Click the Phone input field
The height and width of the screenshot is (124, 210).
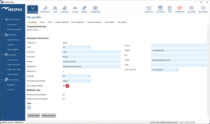click(x=179, y=46)
